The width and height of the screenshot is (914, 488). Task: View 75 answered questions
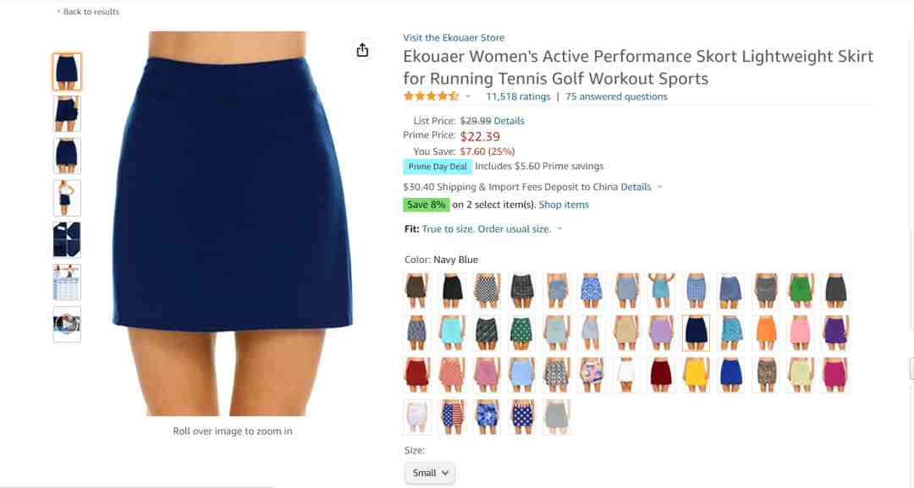[616, 96]
